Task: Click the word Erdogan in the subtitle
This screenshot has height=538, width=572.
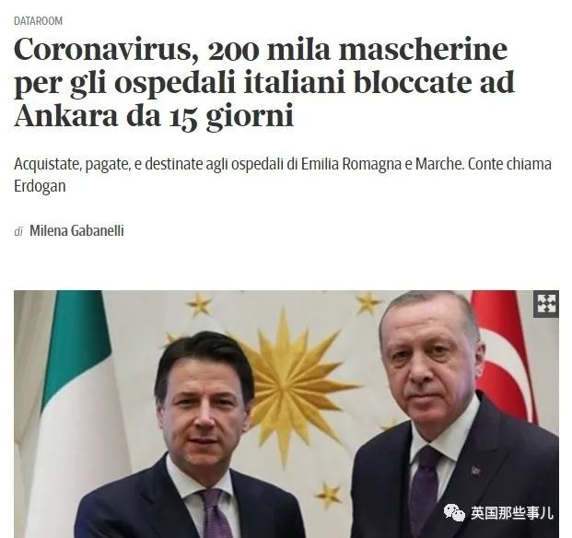Action: [40, 186]
